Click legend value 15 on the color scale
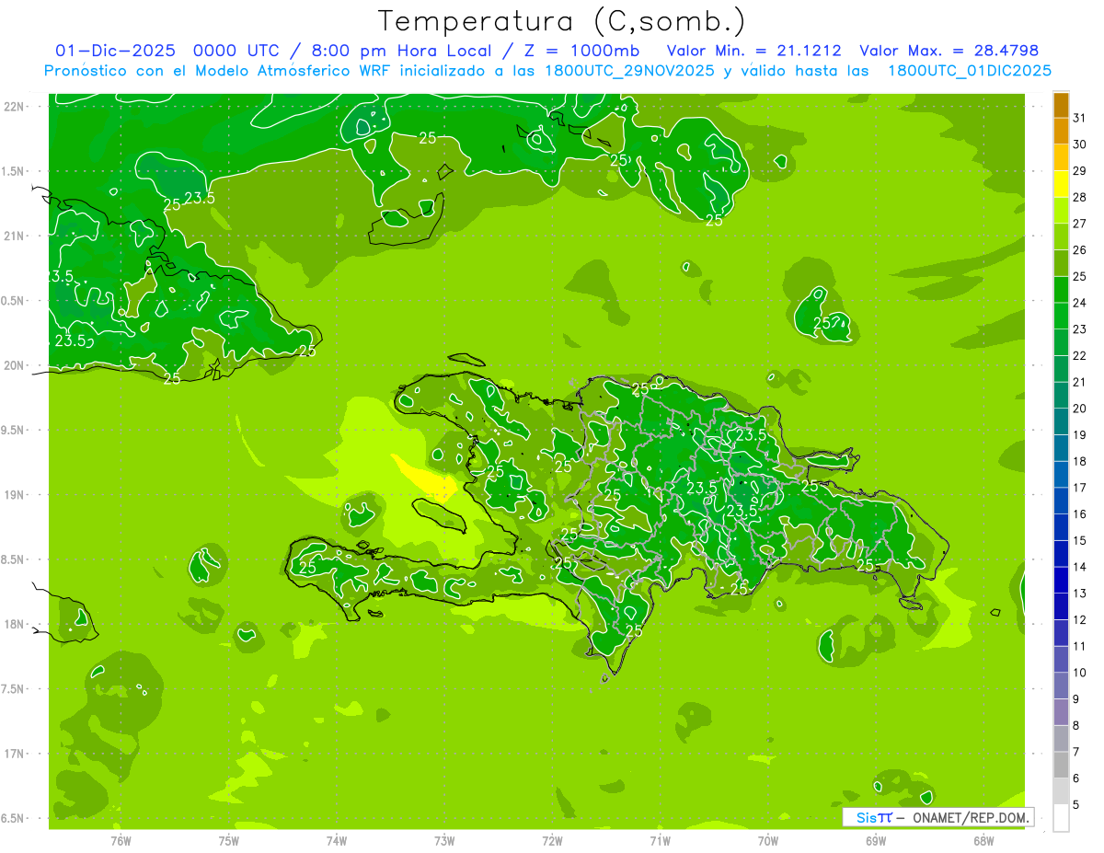This screenshot has height=853, width=1104. [1080, 540]
